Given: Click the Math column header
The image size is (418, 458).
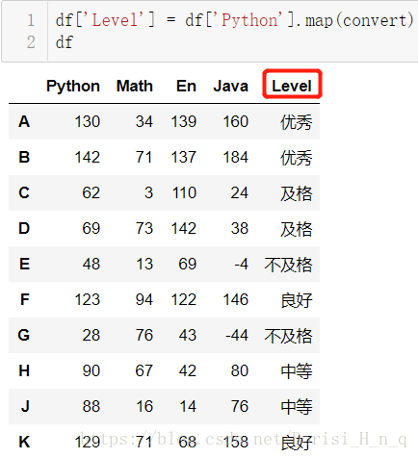Looking at the screenshot, I should point(135,86).
